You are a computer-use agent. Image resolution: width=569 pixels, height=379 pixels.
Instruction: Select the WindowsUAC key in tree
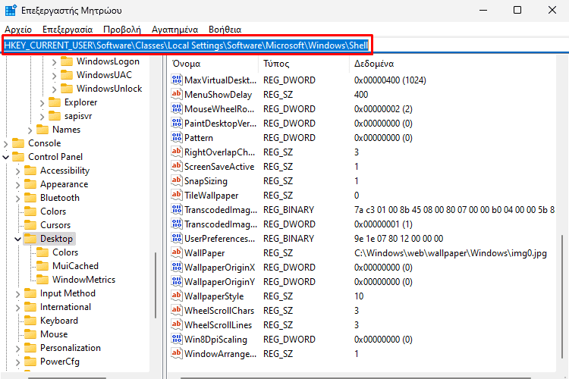(104, 75)
